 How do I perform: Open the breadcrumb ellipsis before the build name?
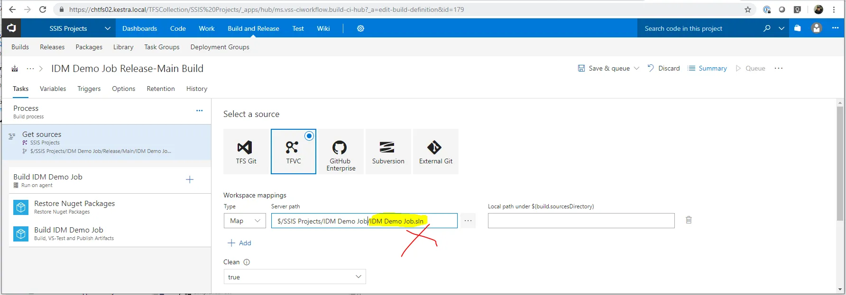(x=30, y=69)
